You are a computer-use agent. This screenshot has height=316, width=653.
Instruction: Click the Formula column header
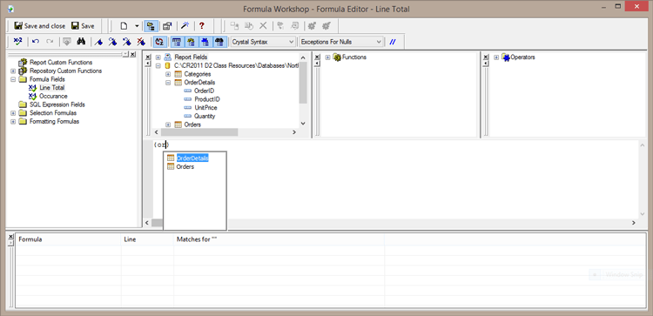tap(69, 239)
